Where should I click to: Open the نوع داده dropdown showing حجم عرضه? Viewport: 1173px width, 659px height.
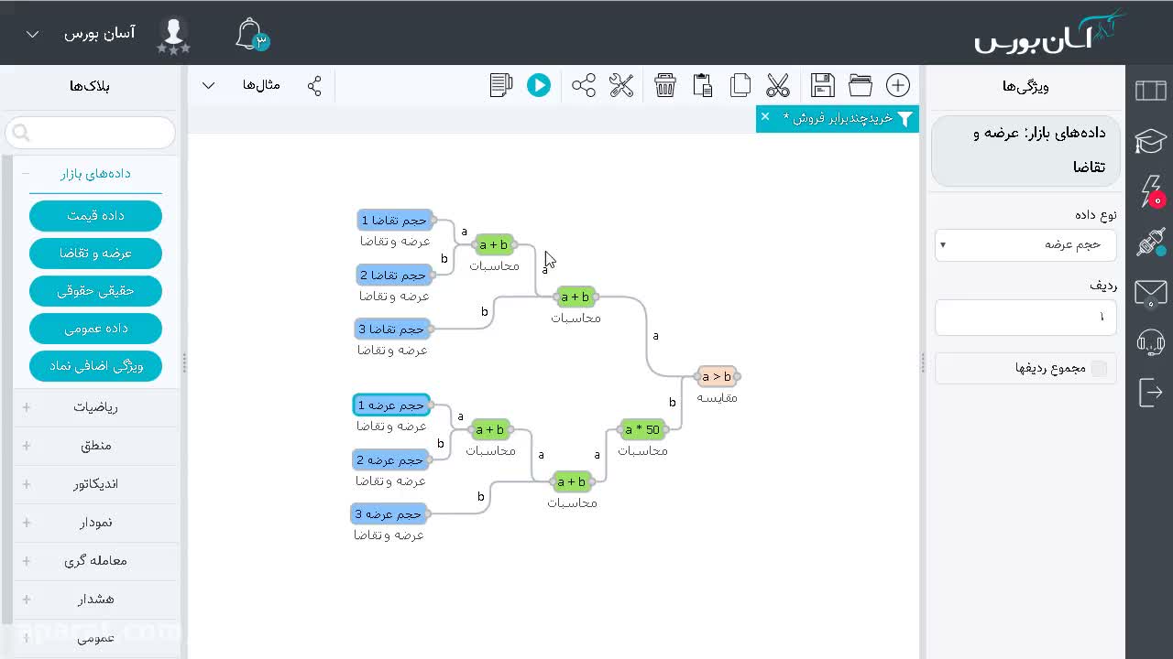click(1025, 244)
